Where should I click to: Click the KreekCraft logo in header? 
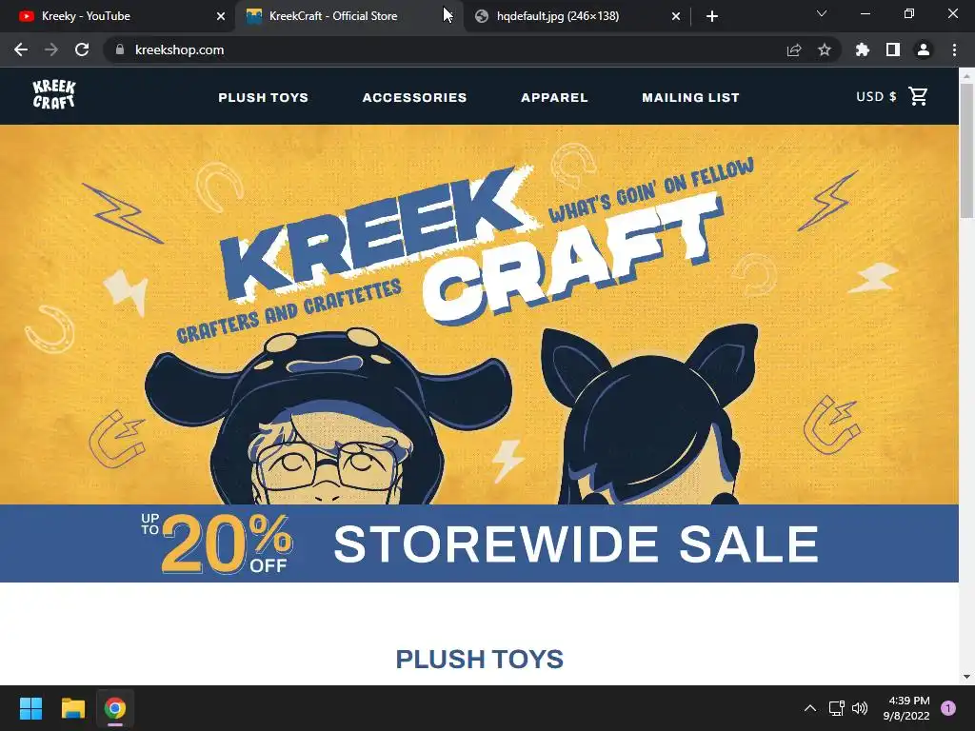[x=54, y=94]
